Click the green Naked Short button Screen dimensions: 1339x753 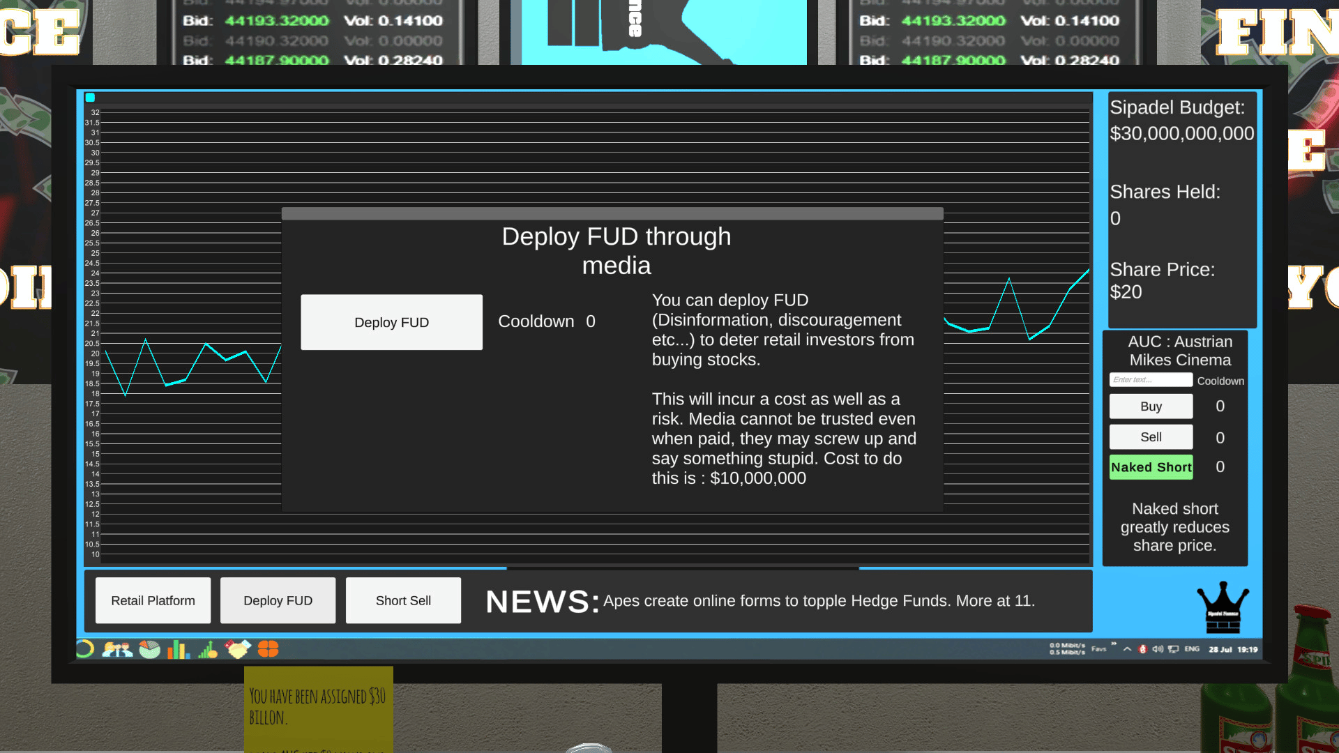pos(1151,467)
